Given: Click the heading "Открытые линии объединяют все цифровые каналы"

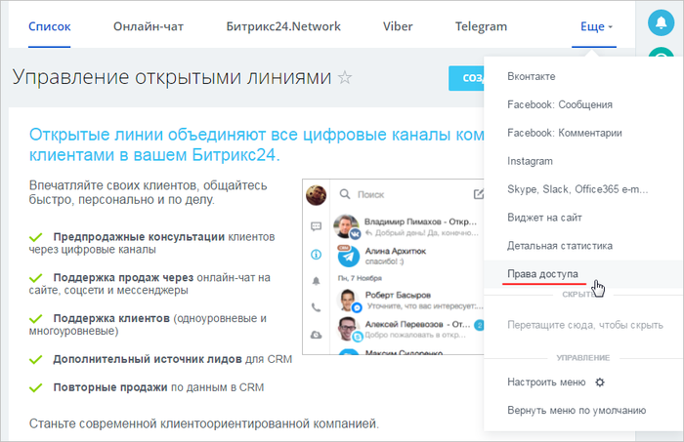Looking at the screenshot, I should [256, 144].
